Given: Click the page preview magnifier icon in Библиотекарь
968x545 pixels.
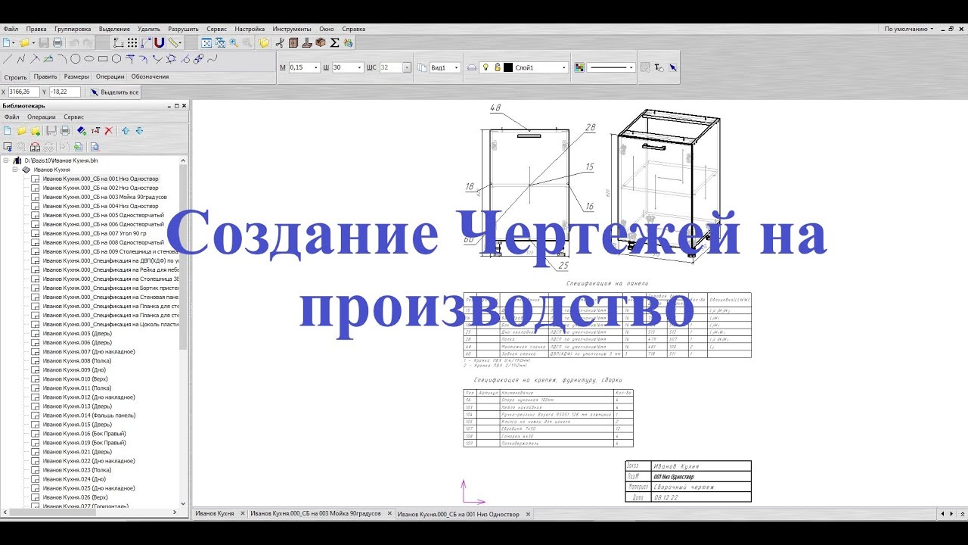Looking at the screenshot, I should [95, 147].
